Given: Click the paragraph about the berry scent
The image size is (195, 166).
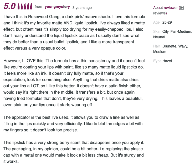Looking at the screenshot, I should [x=71, y=152].
